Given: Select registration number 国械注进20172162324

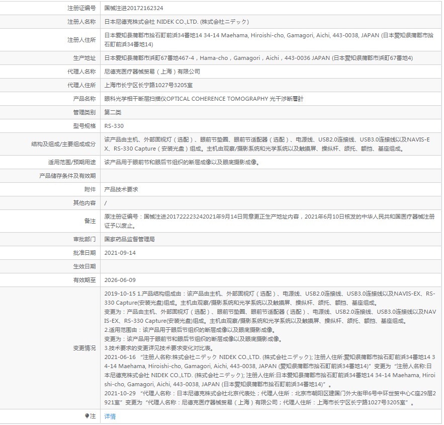Looking at the screenshot, I should pos(134,8).
